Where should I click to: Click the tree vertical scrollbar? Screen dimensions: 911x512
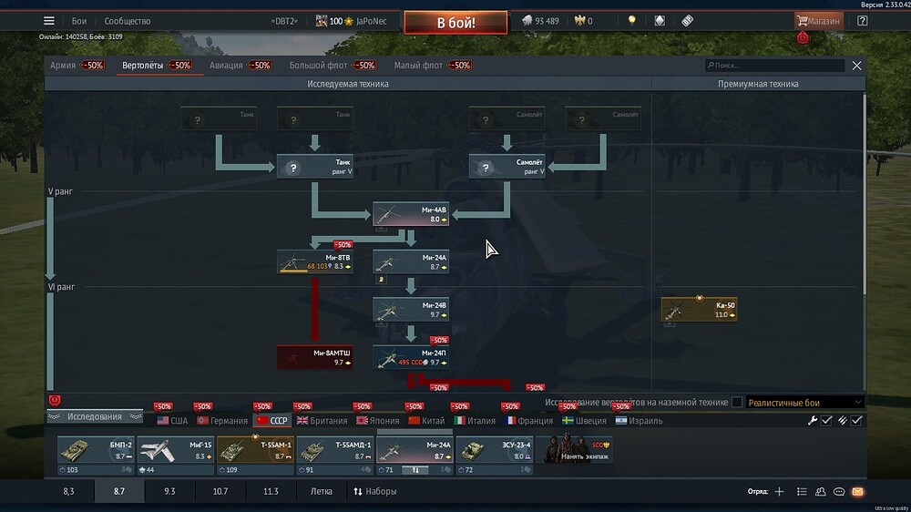pos(864,195)
